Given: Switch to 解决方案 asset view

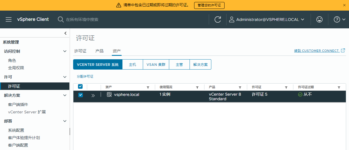Looking at the screenshot, I should pos(200,65).
